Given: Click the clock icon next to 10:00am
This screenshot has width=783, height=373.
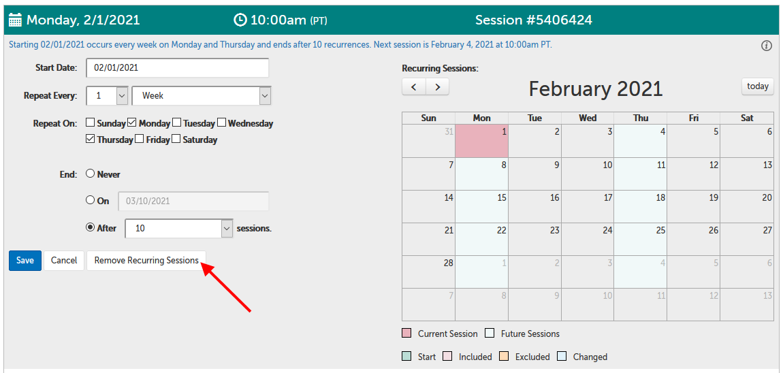Looking at the screenshot, I should 240,20.
